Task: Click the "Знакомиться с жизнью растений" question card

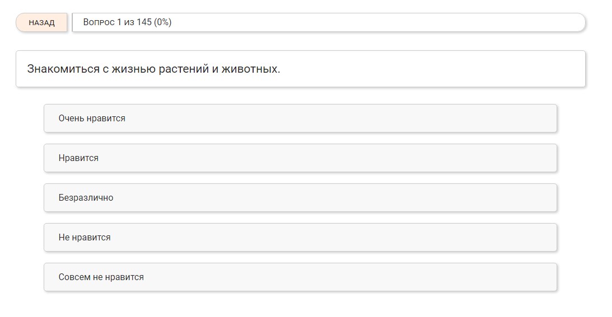Action: (x=300, y=69)
